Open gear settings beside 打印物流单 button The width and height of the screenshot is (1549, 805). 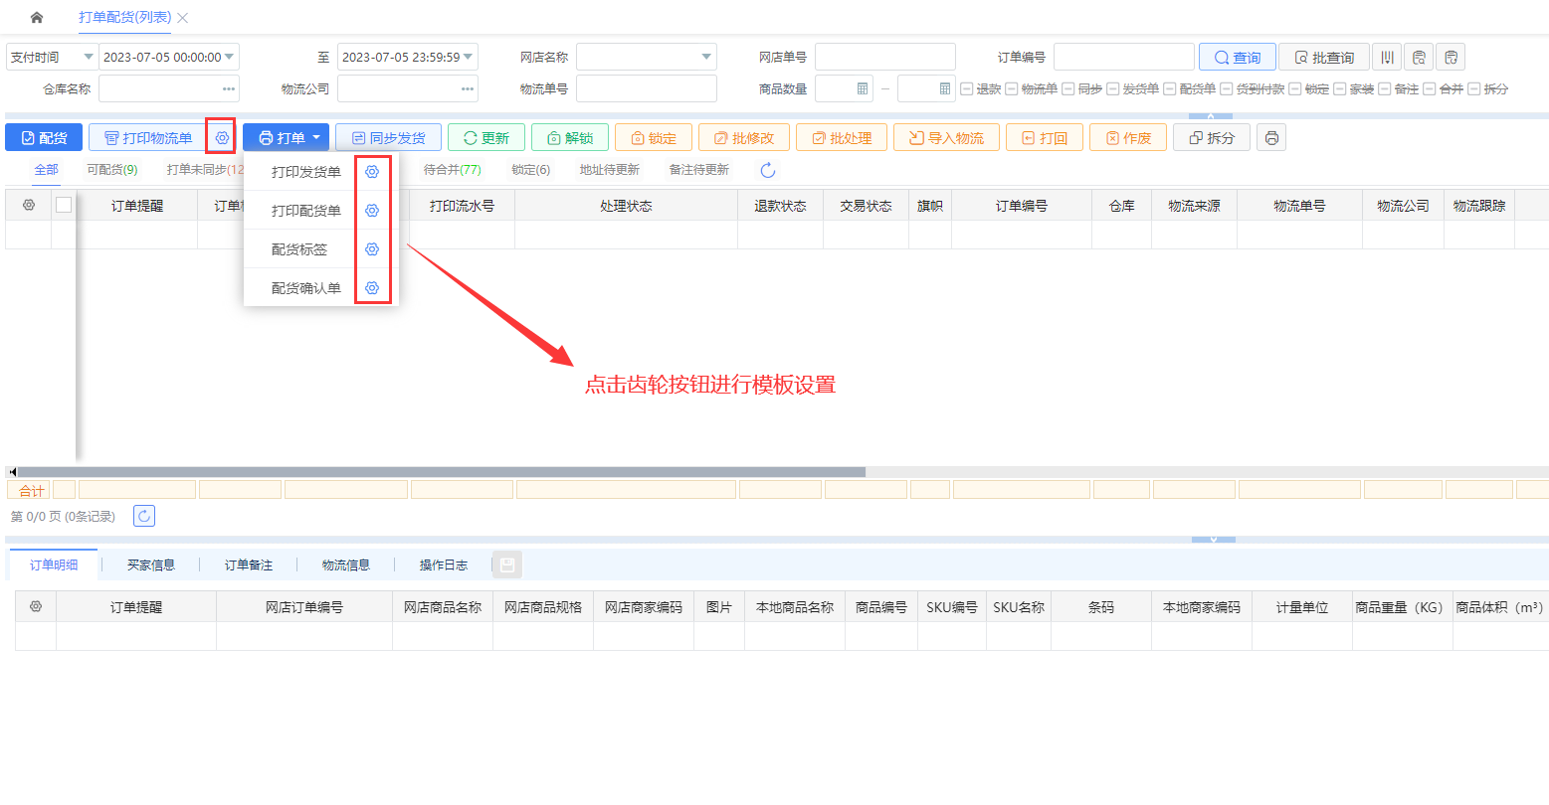(222, 138)
